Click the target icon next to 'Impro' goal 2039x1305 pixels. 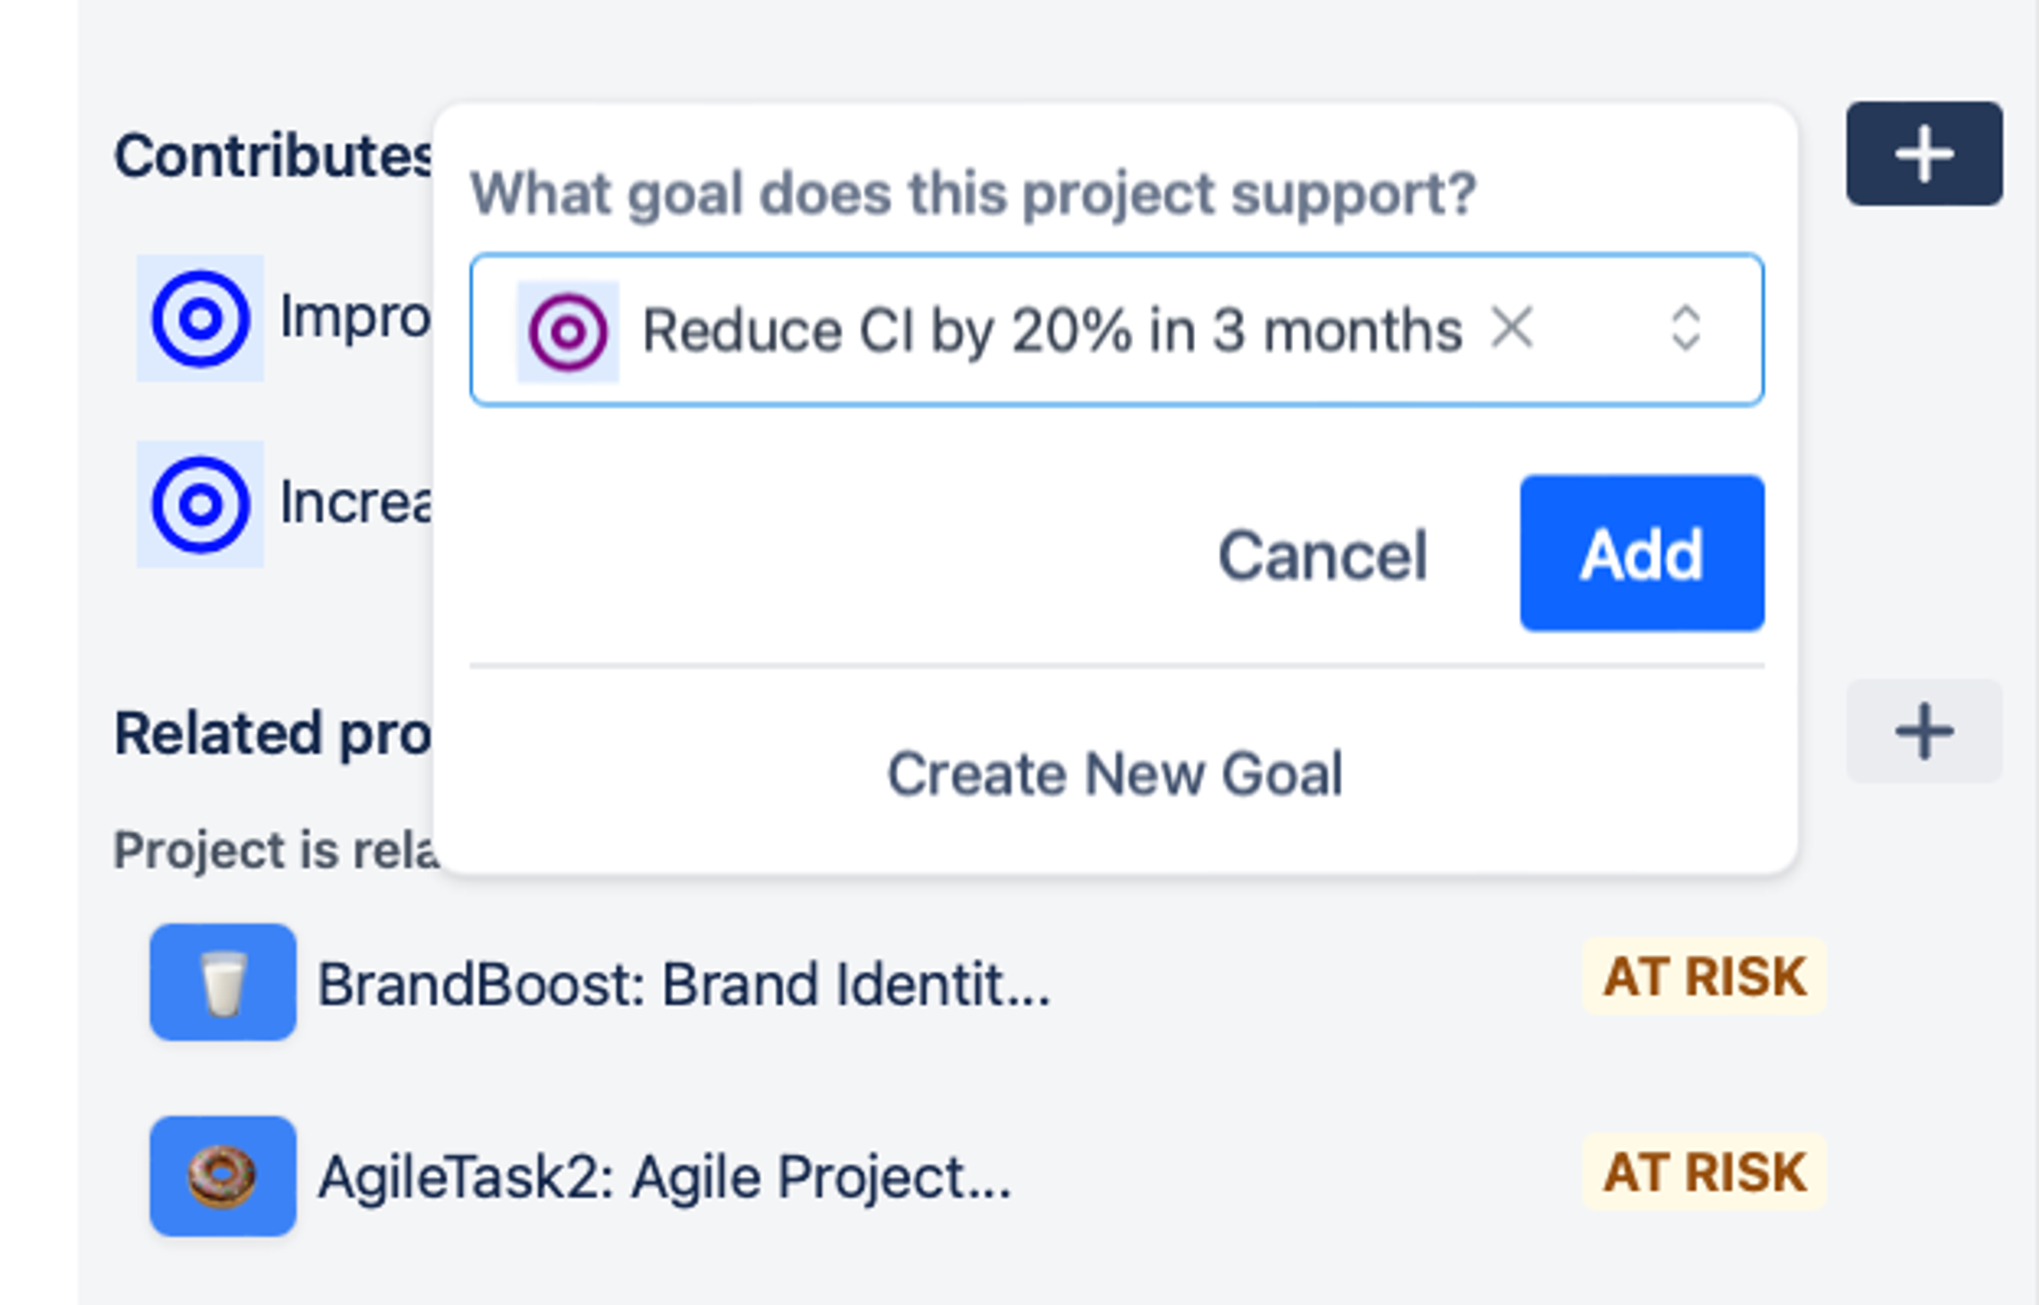[x=200, y=319]
